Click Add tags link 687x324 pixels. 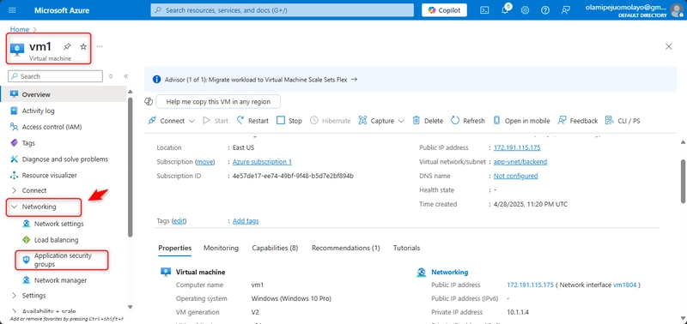click(246, 221)
